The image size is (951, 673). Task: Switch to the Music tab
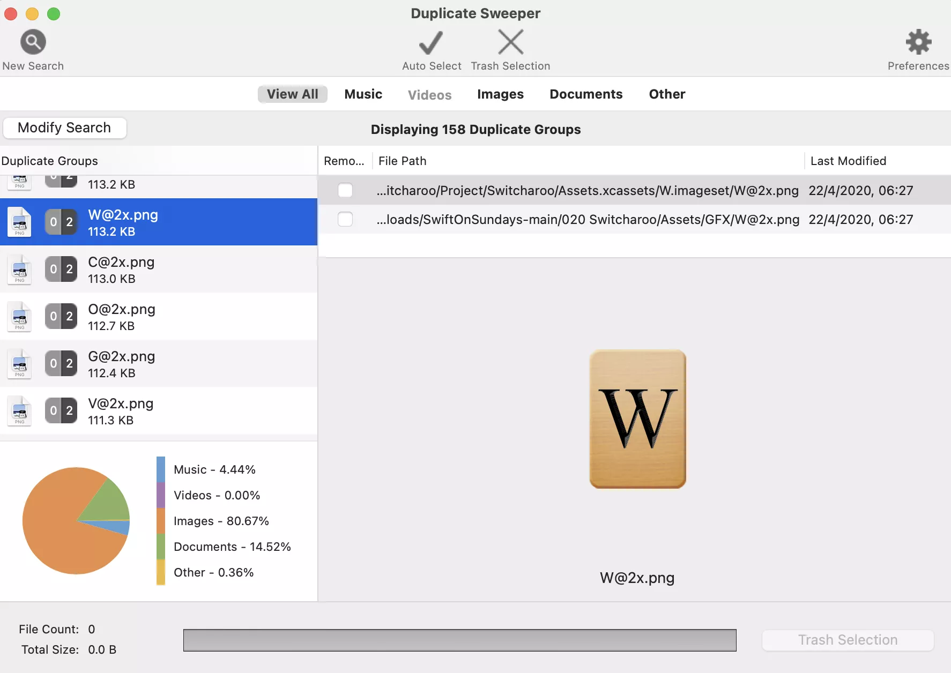click(x=363, y=94)
